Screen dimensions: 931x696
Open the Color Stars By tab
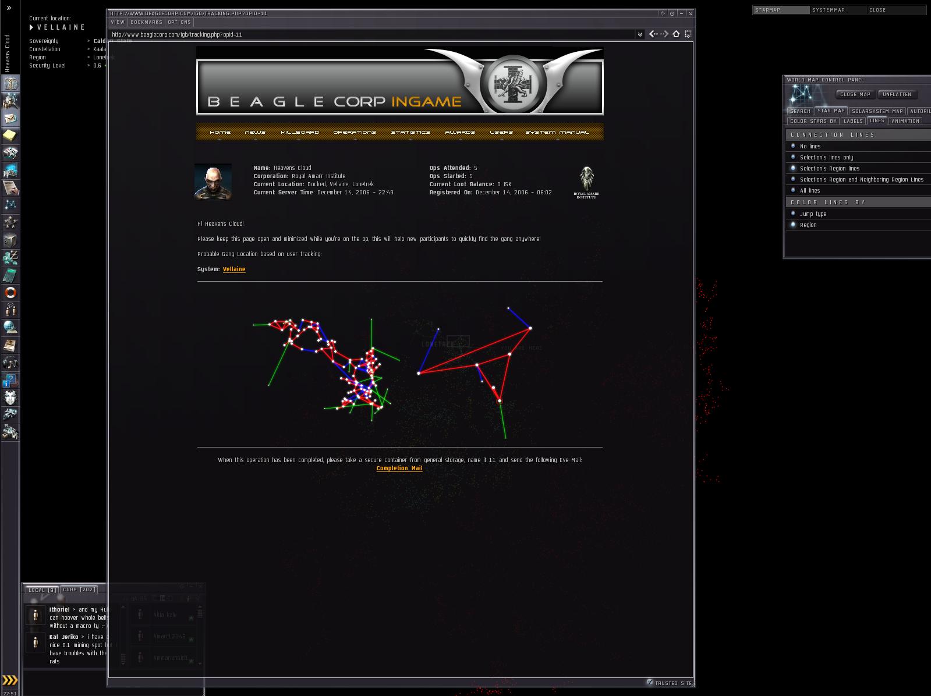(x=813, y=121)
